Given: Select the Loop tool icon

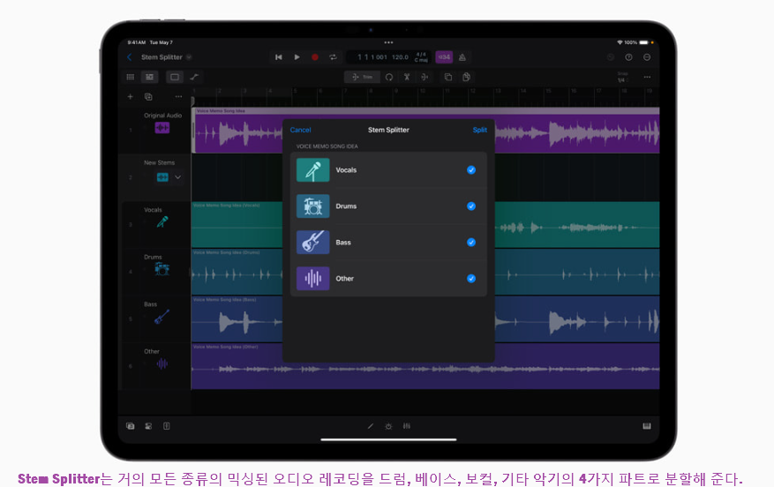Looking at the screenshot, I should coord(389,77).
